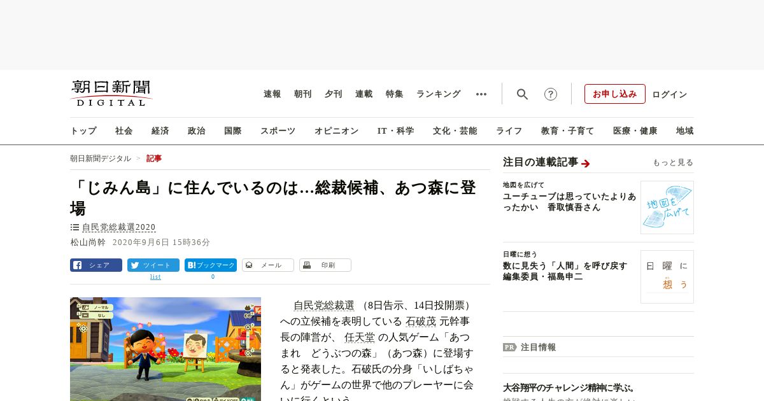Viewport: 764px width, 401px height.
Task: Go to the オピニオン section
Action: [337, 131]
